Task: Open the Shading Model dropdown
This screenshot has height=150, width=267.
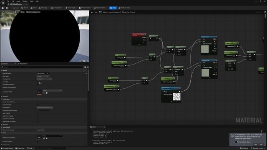Action: [x=44, y=79]
